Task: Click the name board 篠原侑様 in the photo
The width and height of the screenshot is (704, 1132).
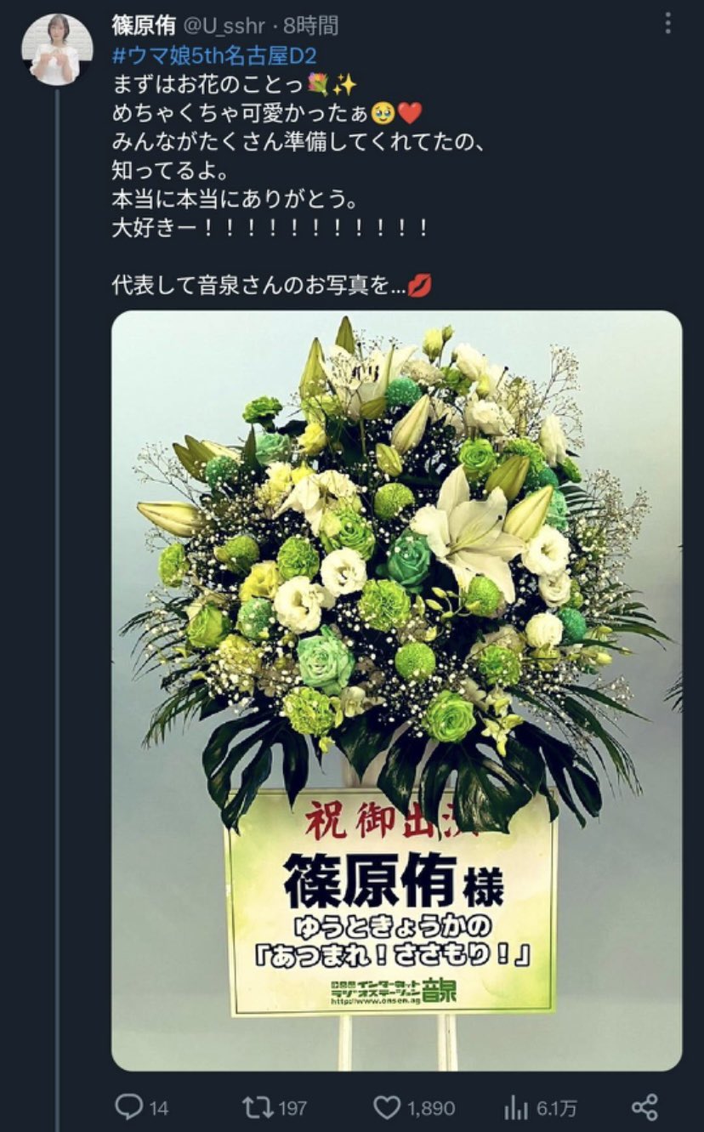Action: pos(393,879)
